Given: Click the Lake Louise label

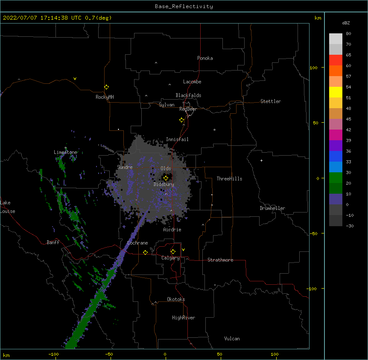Looking at the screenshot, I should pyautogui.click(x=8, y=207).
